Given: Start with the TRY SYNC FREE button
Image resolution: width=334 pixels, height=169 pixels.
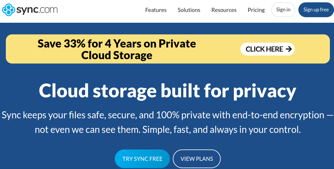Looking at the screenshot, I should click(142, 159).
